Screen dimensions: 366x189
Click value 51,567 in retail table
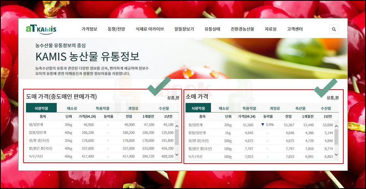point(289,125)
